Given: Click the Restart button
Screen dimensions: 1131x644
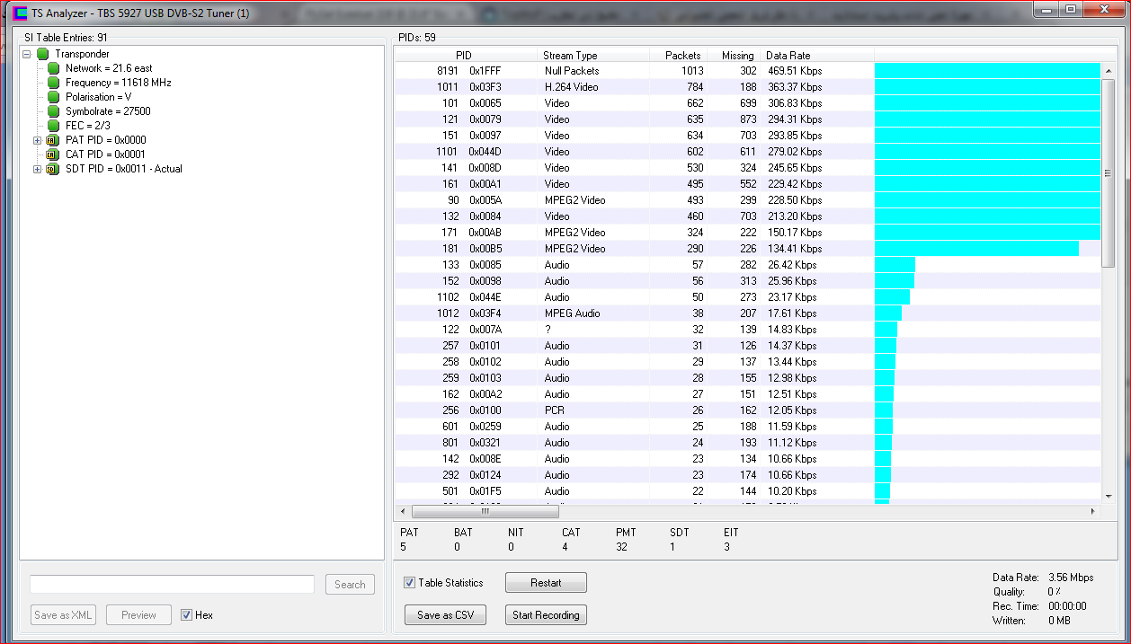Looking at the screenshot, I should [x=546, y=583].
